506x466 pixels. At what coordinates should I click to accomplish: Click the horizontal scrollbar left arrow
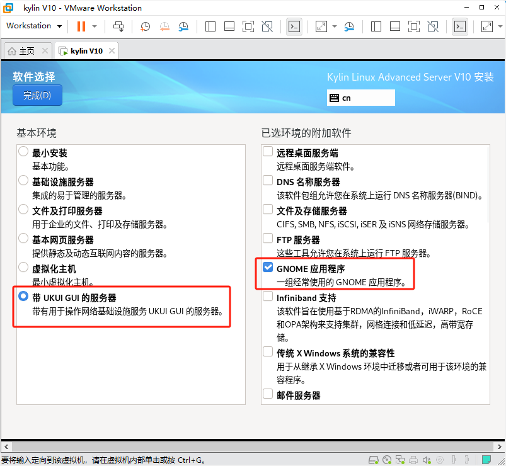click(x=6, y=447)
